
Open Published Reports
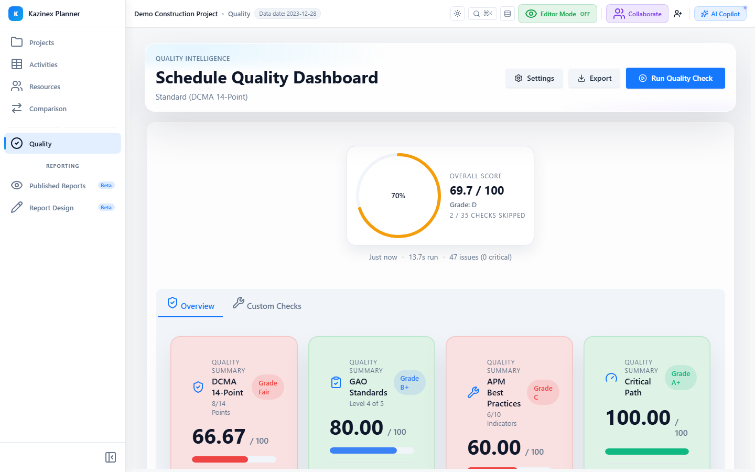point(62,185)
